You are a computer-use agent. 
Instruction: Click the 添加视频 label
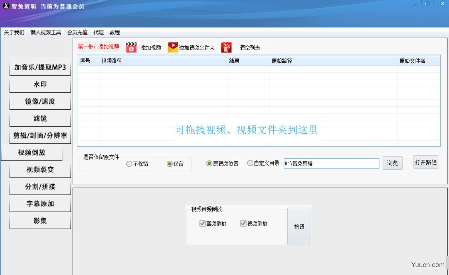[151, 48]
